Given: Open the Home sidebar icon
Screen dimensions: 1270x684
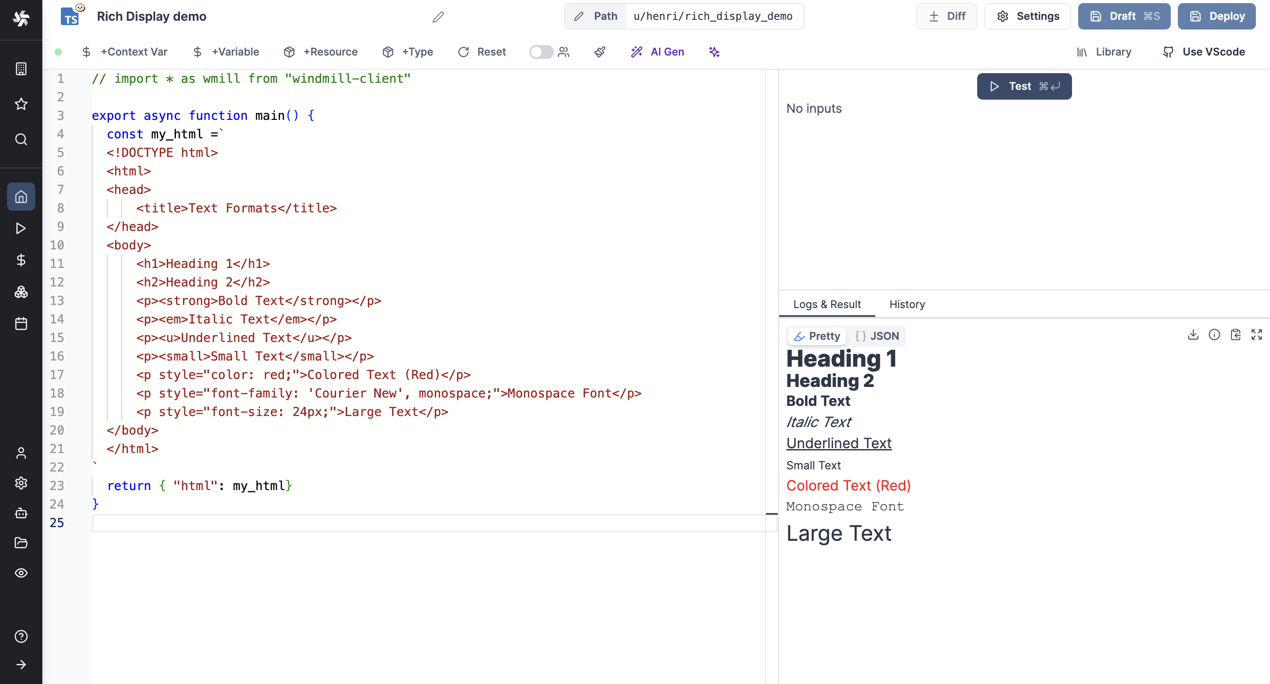Looking at the screenshot, I should coord(21,196).
